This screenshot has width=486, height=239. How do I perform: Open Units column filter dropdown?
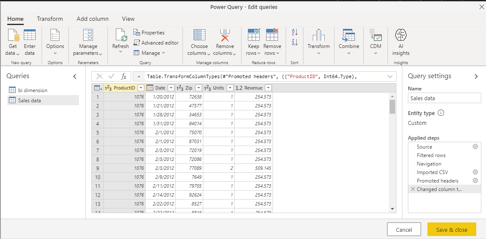tap(230, 88)
